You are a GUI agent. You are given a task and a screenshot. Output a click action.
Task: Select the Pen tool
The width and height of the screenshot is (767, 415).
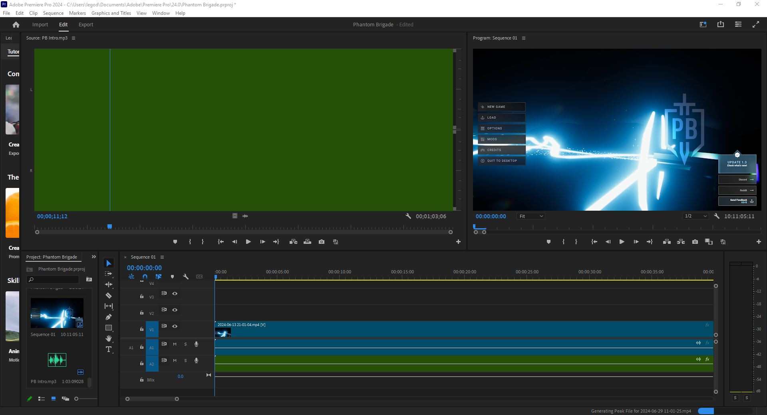point(109,317)
